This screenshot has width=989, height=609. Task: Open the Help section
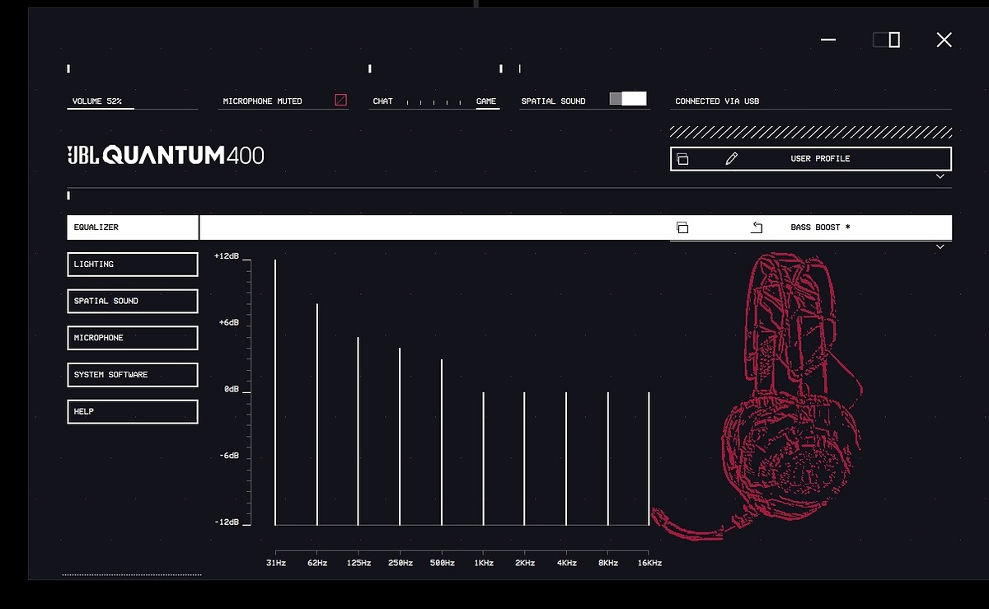133,411
